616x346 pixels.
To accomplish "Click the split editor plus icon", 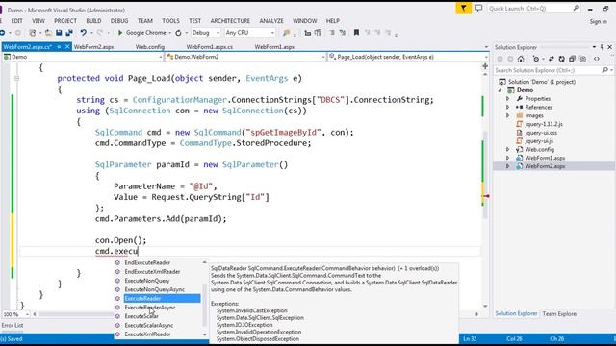I will click(485, 66).
